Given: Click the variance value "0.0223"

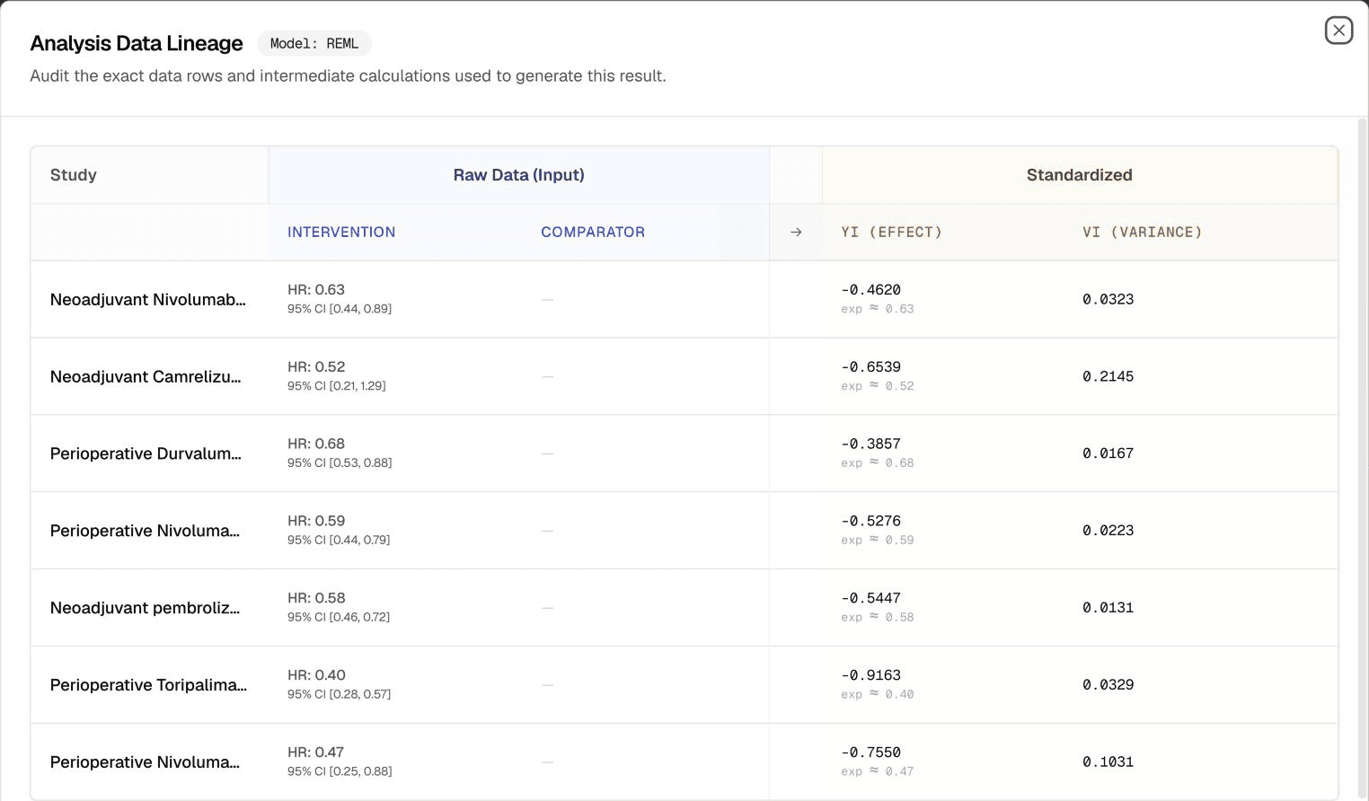Looking at the screenshot, I should pos(1108,531).
